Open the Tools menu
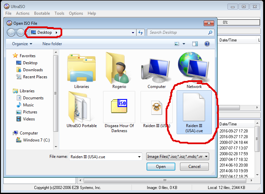This screenshot has width=265, height=194. point(60,13)
